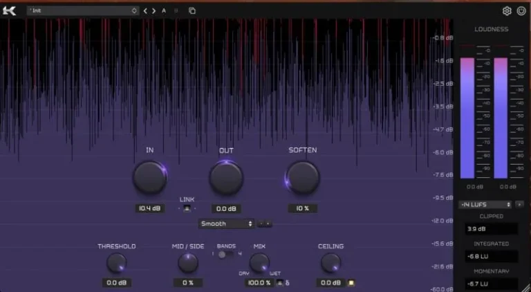Click the Clipped 3.9 dB readout
This screenshot has width=531, height=292.
491,228
